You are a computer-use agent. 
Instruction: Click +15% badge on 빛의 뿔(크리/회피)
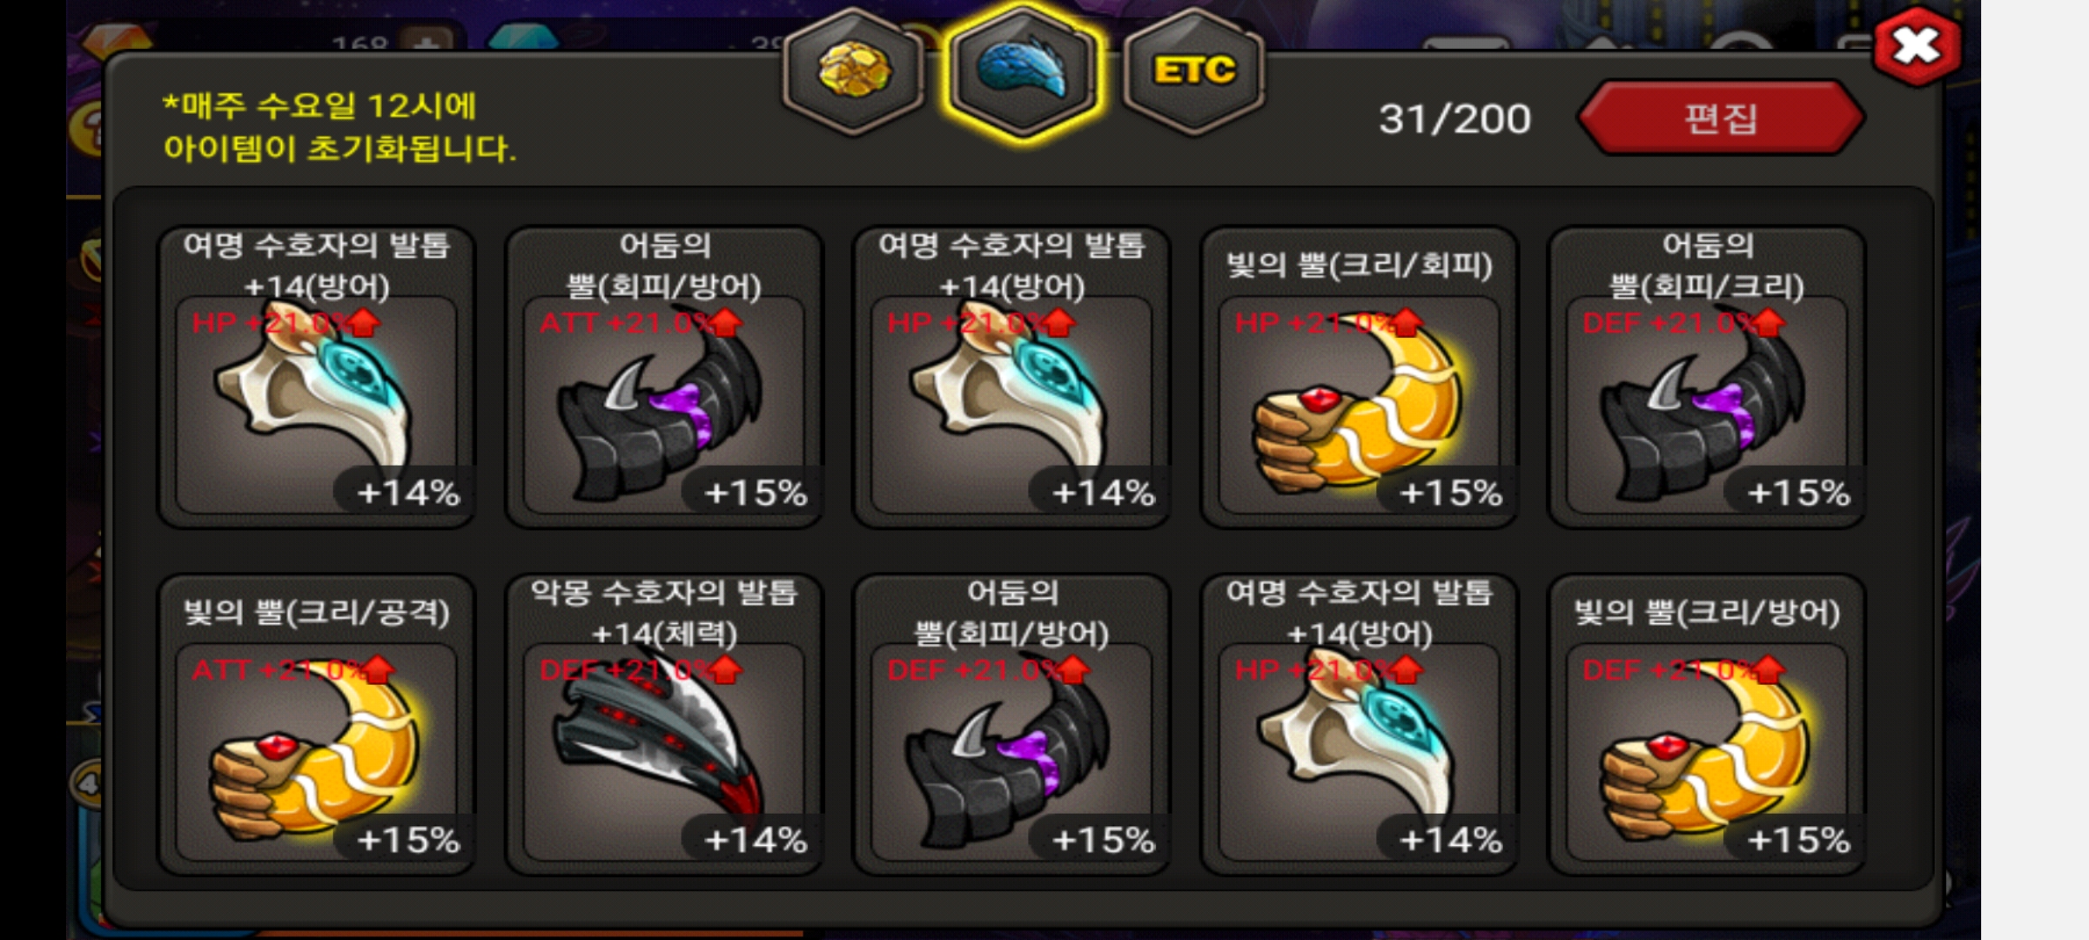pyautogui.click(x=1450, y=493)
